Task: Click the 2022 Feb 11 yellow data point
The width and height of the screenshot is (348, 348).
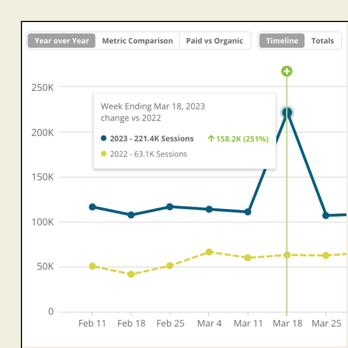Action: coord(92,266)
